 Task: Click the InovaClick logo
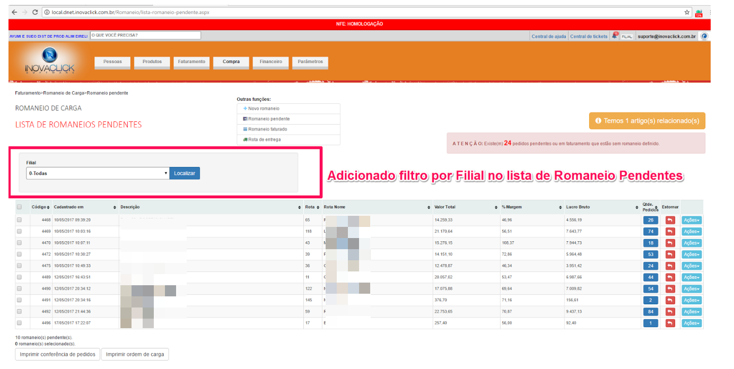tap(49, 61)
